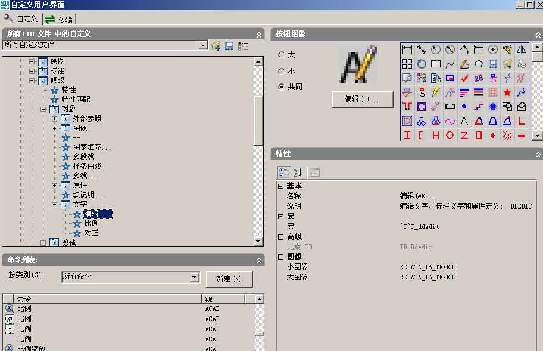
Task: Expand the 标注 tree node
Action: pyautogui.click(x=32, y=71)
